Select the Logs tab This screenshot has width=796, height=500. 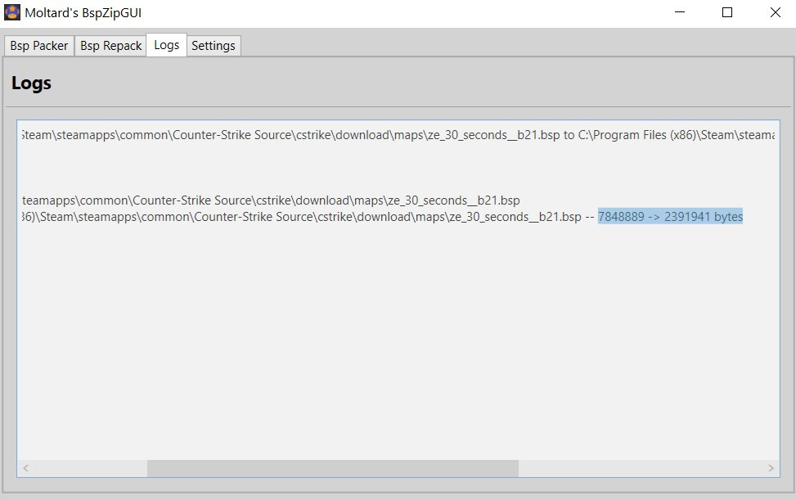point(166,46)
